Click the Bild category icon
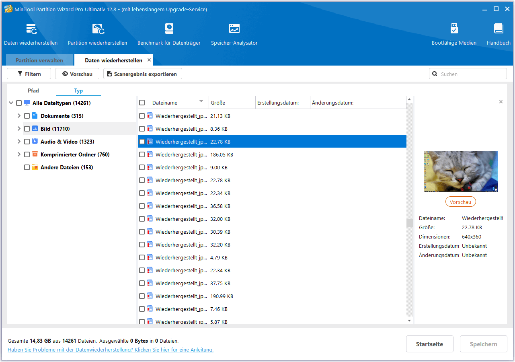The height and width of the screenshot is (362, 515). (35, 129)
